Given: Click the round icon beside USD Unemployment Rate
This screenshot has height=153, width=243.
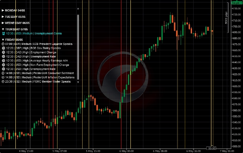Looking at the screenshot, I should pyautogui.click(x=3, y=69).
